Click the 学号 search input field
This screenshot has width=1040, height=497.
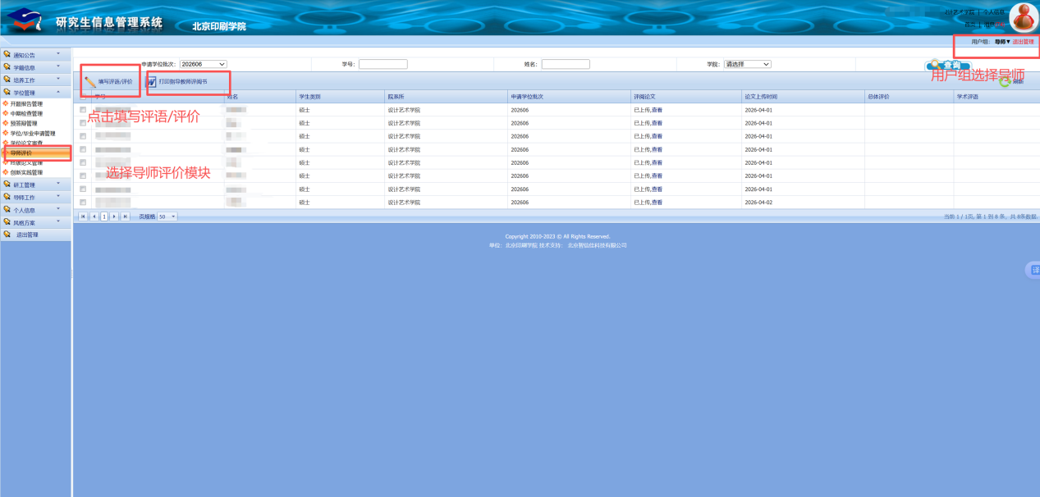tap(383, 64)
